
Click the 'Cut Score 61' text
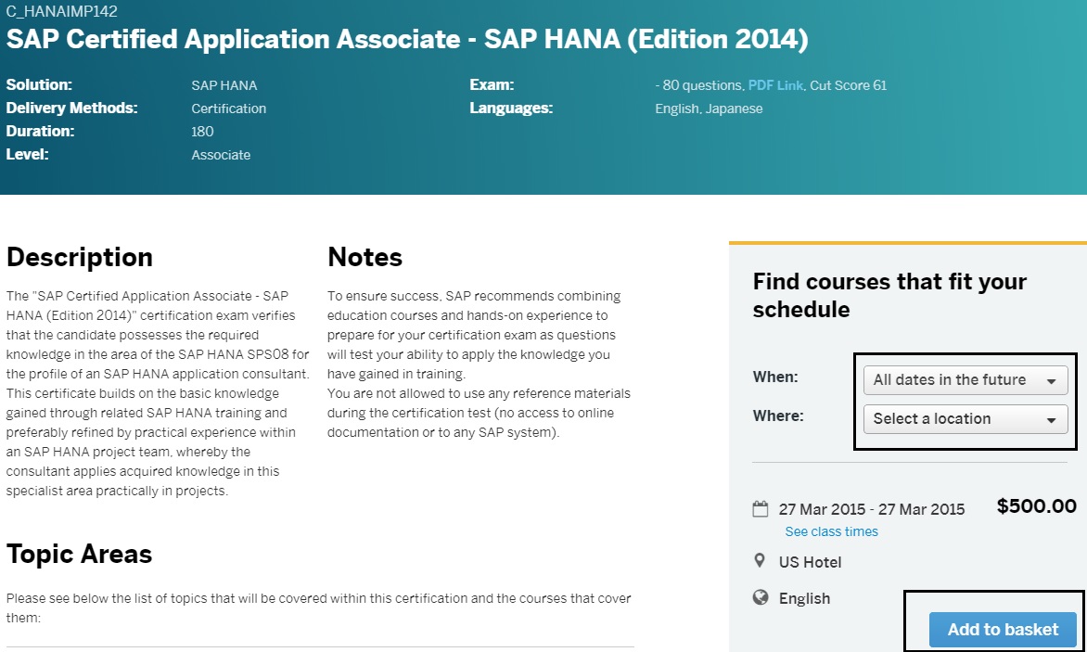pos(848,85)
